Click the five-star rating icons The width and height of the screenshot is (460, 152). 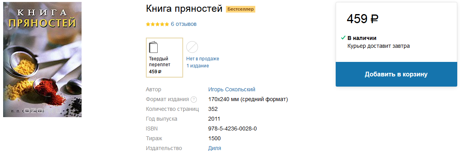pyautogui.click(x=158, y=24)
